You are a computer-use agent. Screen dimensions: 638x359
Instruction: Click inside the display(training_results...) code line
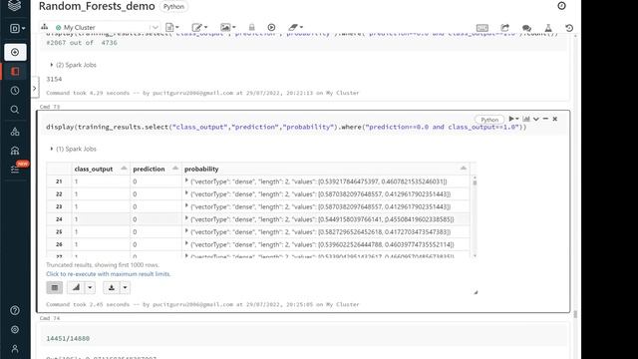click(286, 127)
